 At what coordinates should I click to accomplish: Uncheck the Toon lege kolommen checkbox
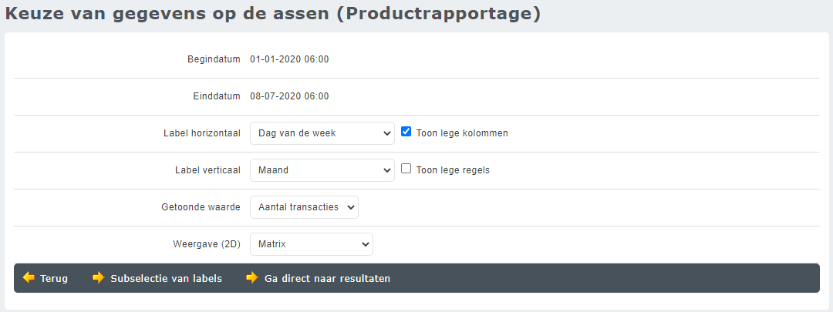[406, 132]
